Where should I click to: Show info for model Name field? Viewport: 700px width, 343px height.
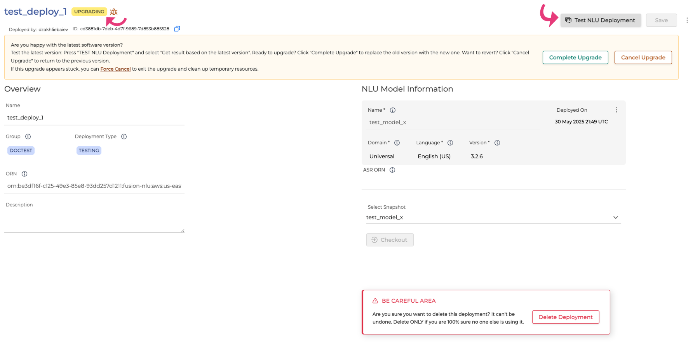[393, 110]
